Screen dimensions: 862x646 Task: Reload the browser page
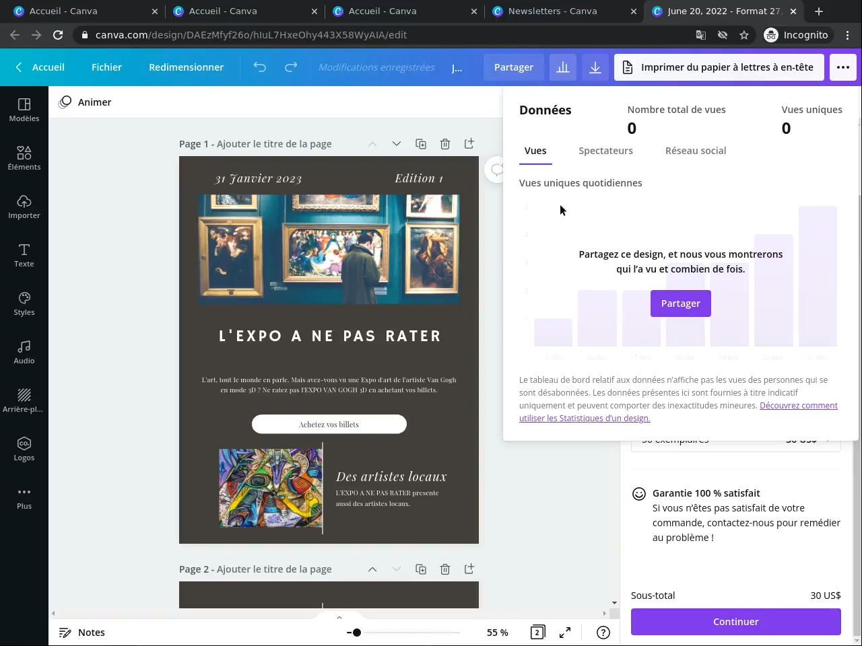click(58, 35)
